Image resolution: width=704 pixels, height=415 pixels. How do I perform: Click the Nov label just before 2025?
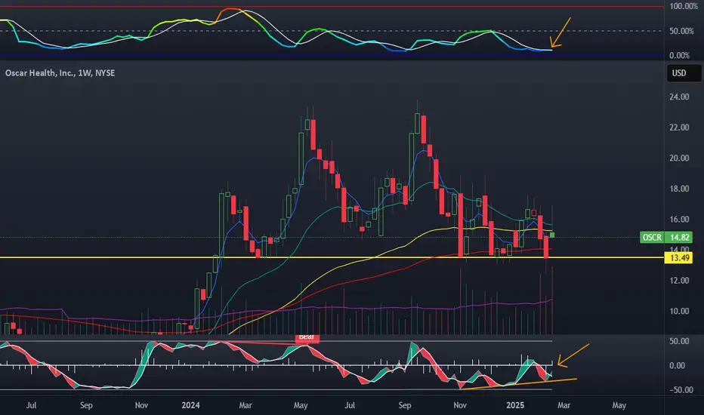[x=460, y=405]
